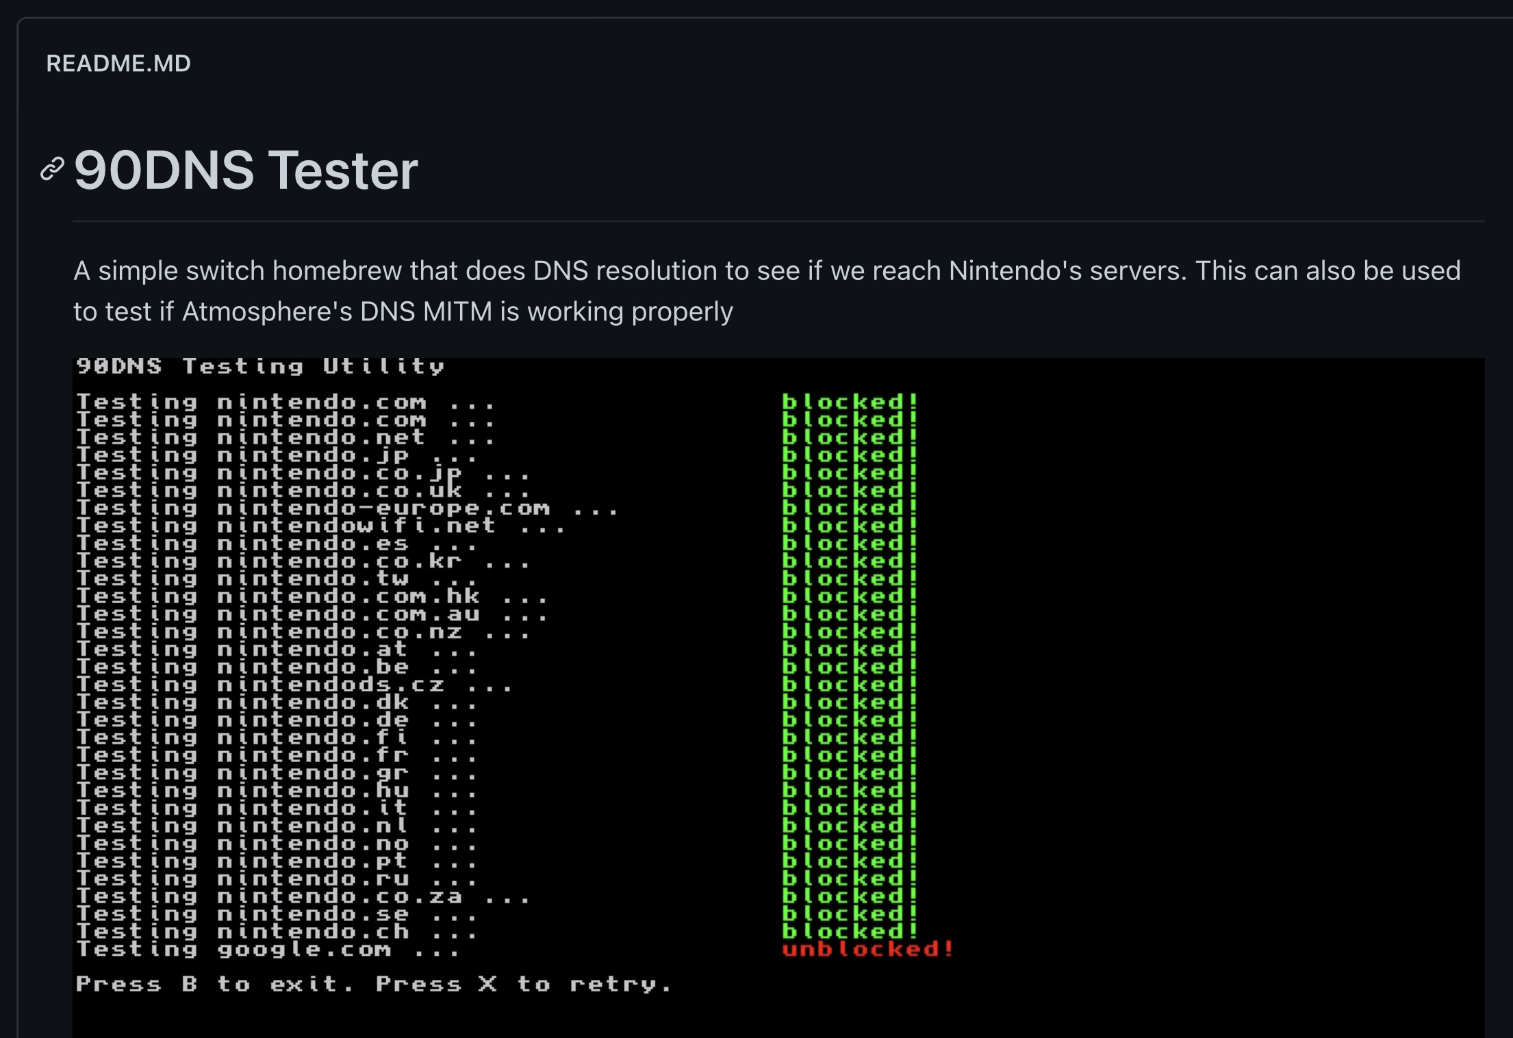
Task: Click the "Testing nintendo.co.jp ..." line
Action: click(x=303, y=473)
